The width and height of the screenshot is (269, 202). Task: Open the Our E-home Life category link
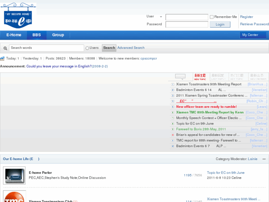(x=21, y=159)
